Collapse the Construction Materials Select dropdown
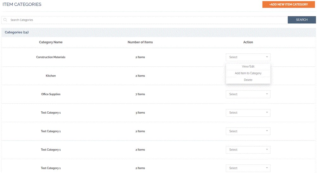317x173 pixels. (x=248, y=57)
